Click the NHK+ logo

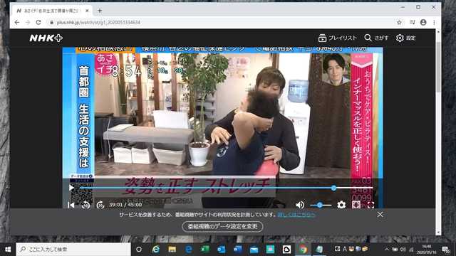pyautogui.click(x=46, y=38)
